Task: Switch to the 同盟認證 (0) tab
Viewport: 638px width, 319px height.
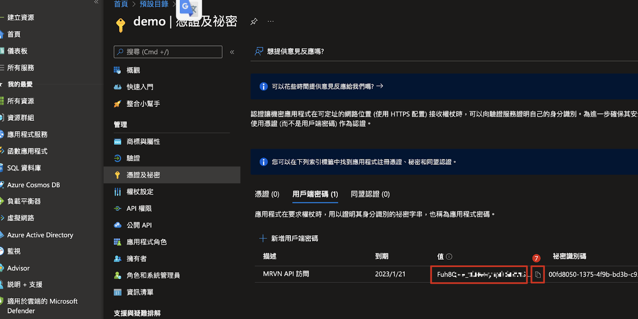Action: [x=370, y=194]
